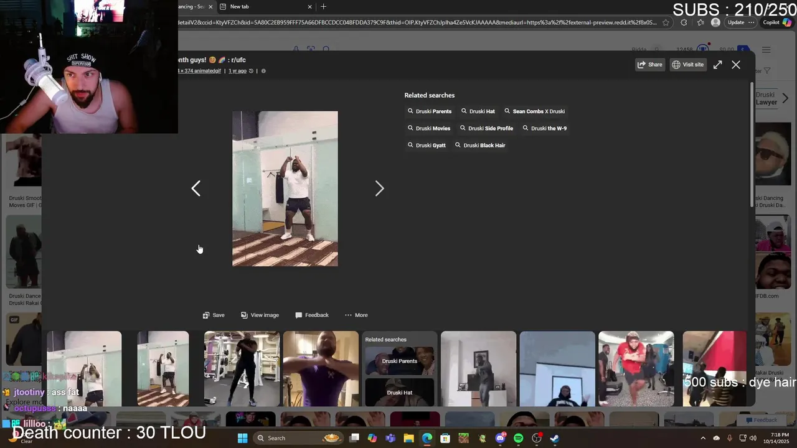Show hidden system tray icons
Viewport: 797px width, 448px height.
point(703,438)
